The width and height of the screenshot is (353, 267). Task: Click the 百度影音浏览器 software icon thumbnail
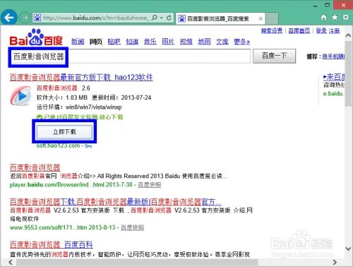coord(20,95)
